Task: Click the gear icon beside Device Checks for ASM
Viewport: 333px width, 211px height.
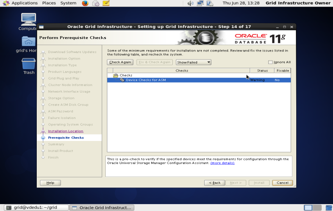Action: [x=122, y=80]
